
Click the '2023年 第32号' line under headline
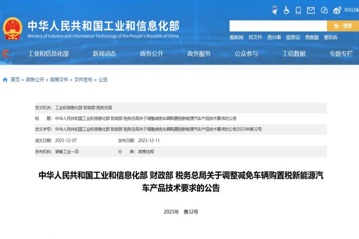(x=181, y=212)
